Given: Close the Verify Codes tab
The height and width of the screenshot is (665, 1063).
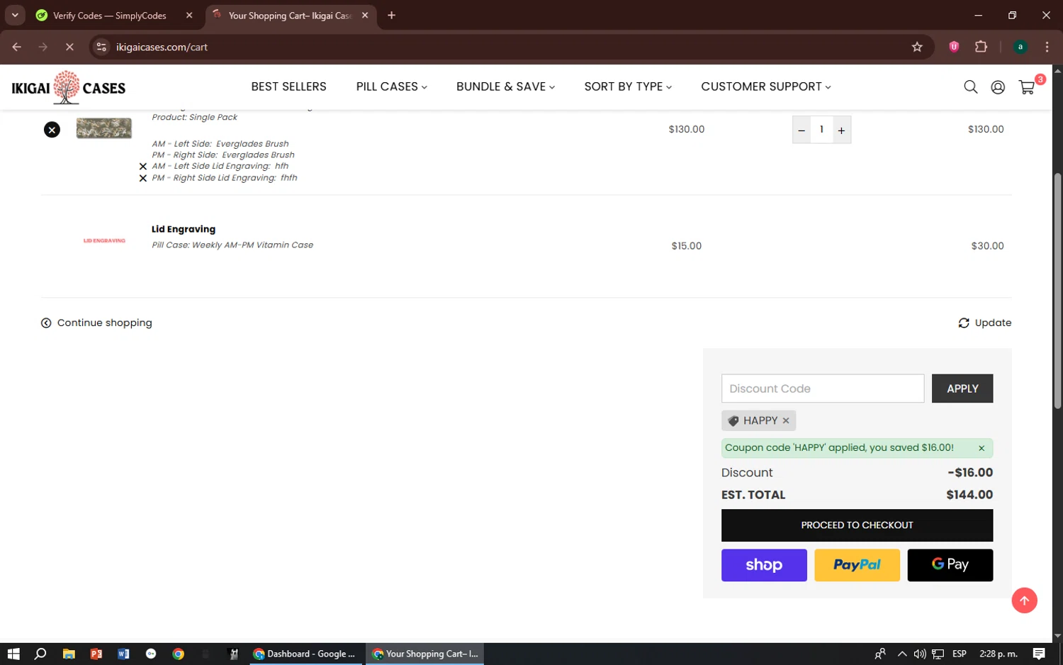Looking at the screenshot, I should (x=189, y=16).
